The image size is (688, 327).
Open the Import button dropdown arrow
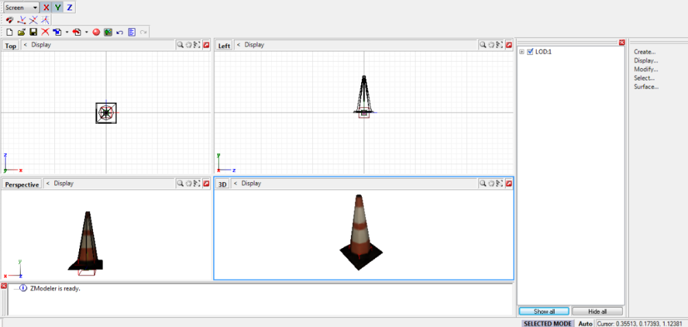[x=67, y=32]
